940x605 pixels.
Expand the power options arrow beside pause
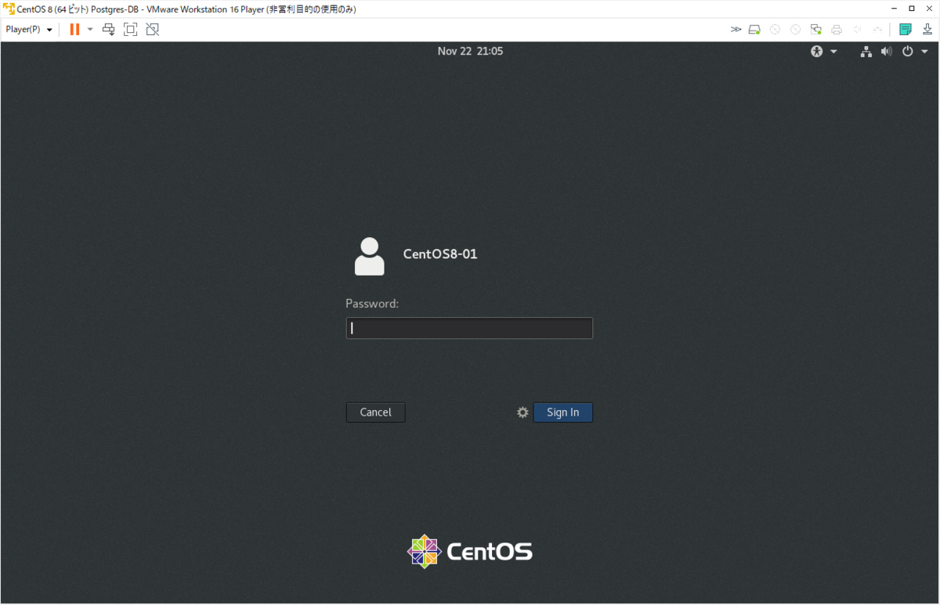point(90,29)
